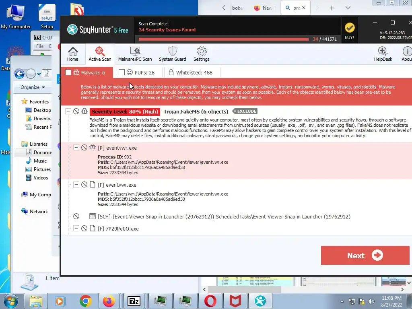Open McAfee from the taskbar
The image size is (412, 309).
point(235,301)
